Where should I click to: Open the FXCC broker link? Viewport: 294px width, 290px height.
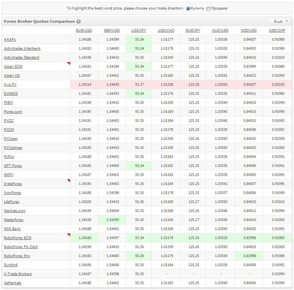pyautogui.click(x=9, y=121)
